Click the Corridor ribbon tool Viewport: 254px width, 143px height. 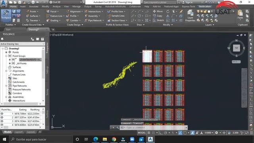[x=73, y=20]
